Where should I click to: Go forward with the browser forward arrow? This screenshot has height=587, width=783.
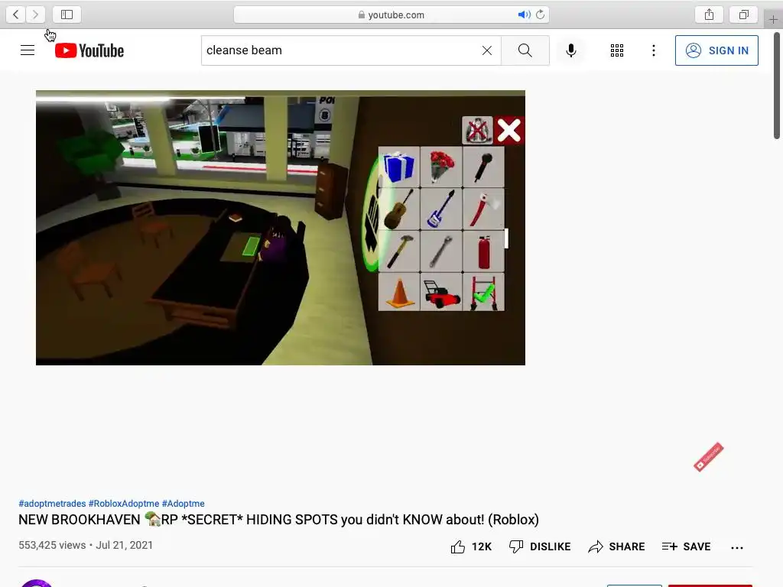point(35,15)
